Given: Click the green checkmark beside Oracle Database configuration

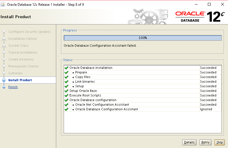Looking at the screenshot, I should 67,100.
